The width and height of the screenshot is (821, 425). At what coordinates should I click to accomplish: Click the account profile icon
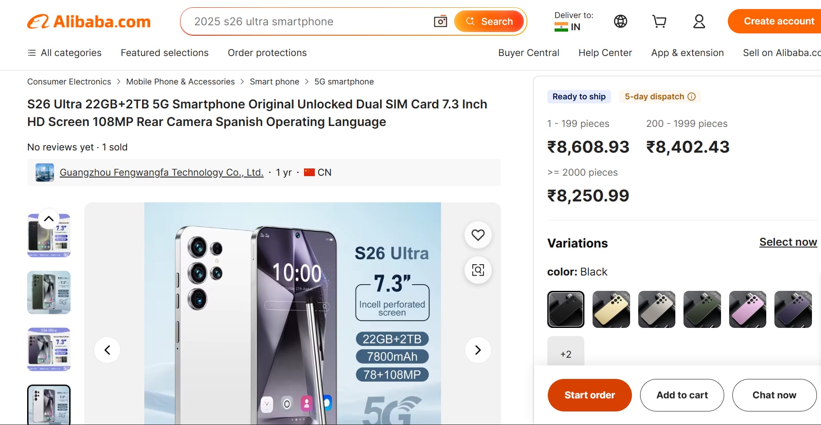coord(698,21)
